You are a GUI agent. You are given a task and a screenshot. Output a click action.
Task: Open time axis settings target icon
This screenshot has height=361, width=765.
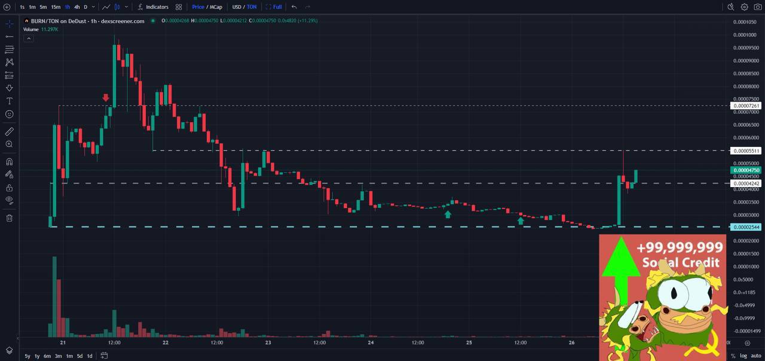(x=748, y=343)
